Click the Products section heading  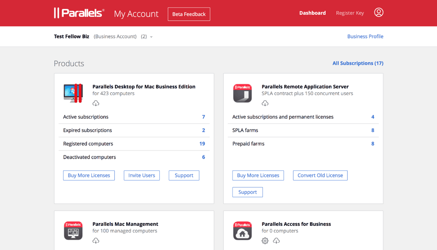pos(69,64)
